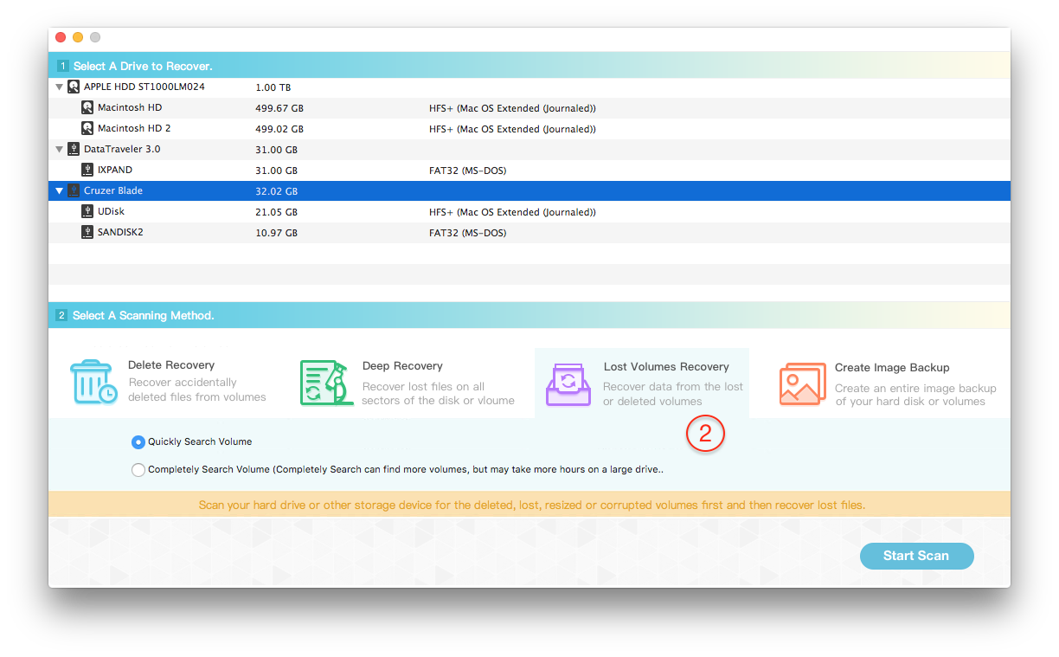The width and height of the screenshot is (1059, 657).
Task: Select Completely Search Volume radio option
Action: pos(138,470)
